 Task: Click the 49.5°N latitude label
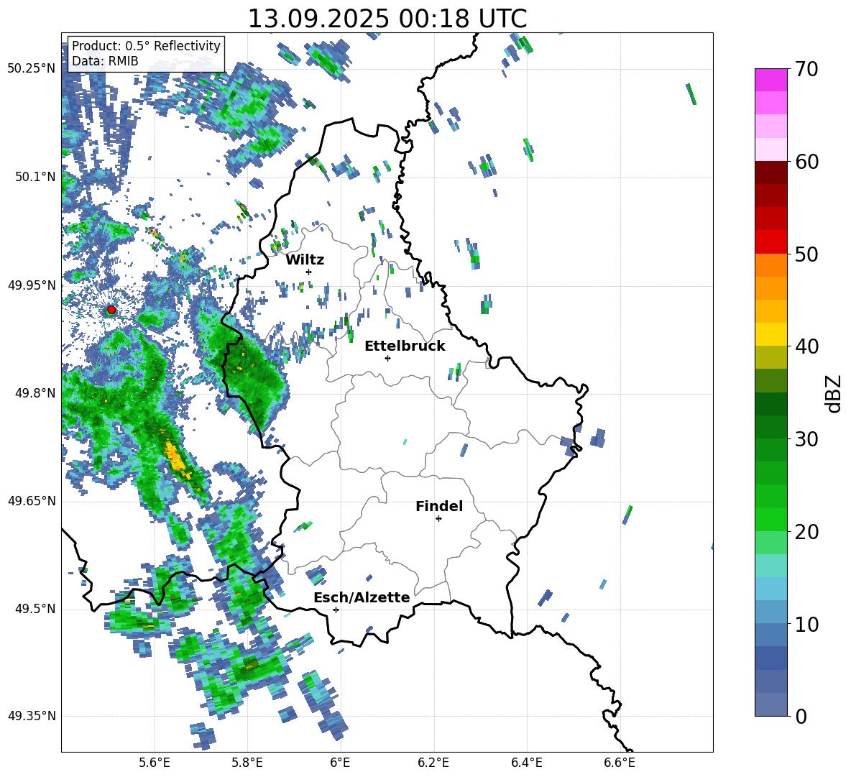pyautogui.click(x=35, y=608)
